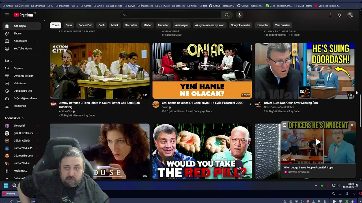Open the upload/create icon

(x=330, y=15)
